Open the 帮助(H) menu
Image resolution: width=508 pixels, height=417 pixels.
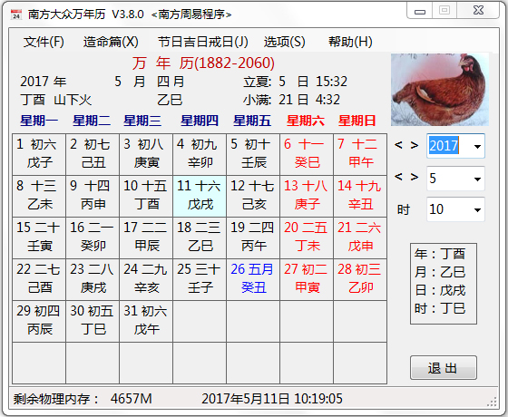point(350,42)
